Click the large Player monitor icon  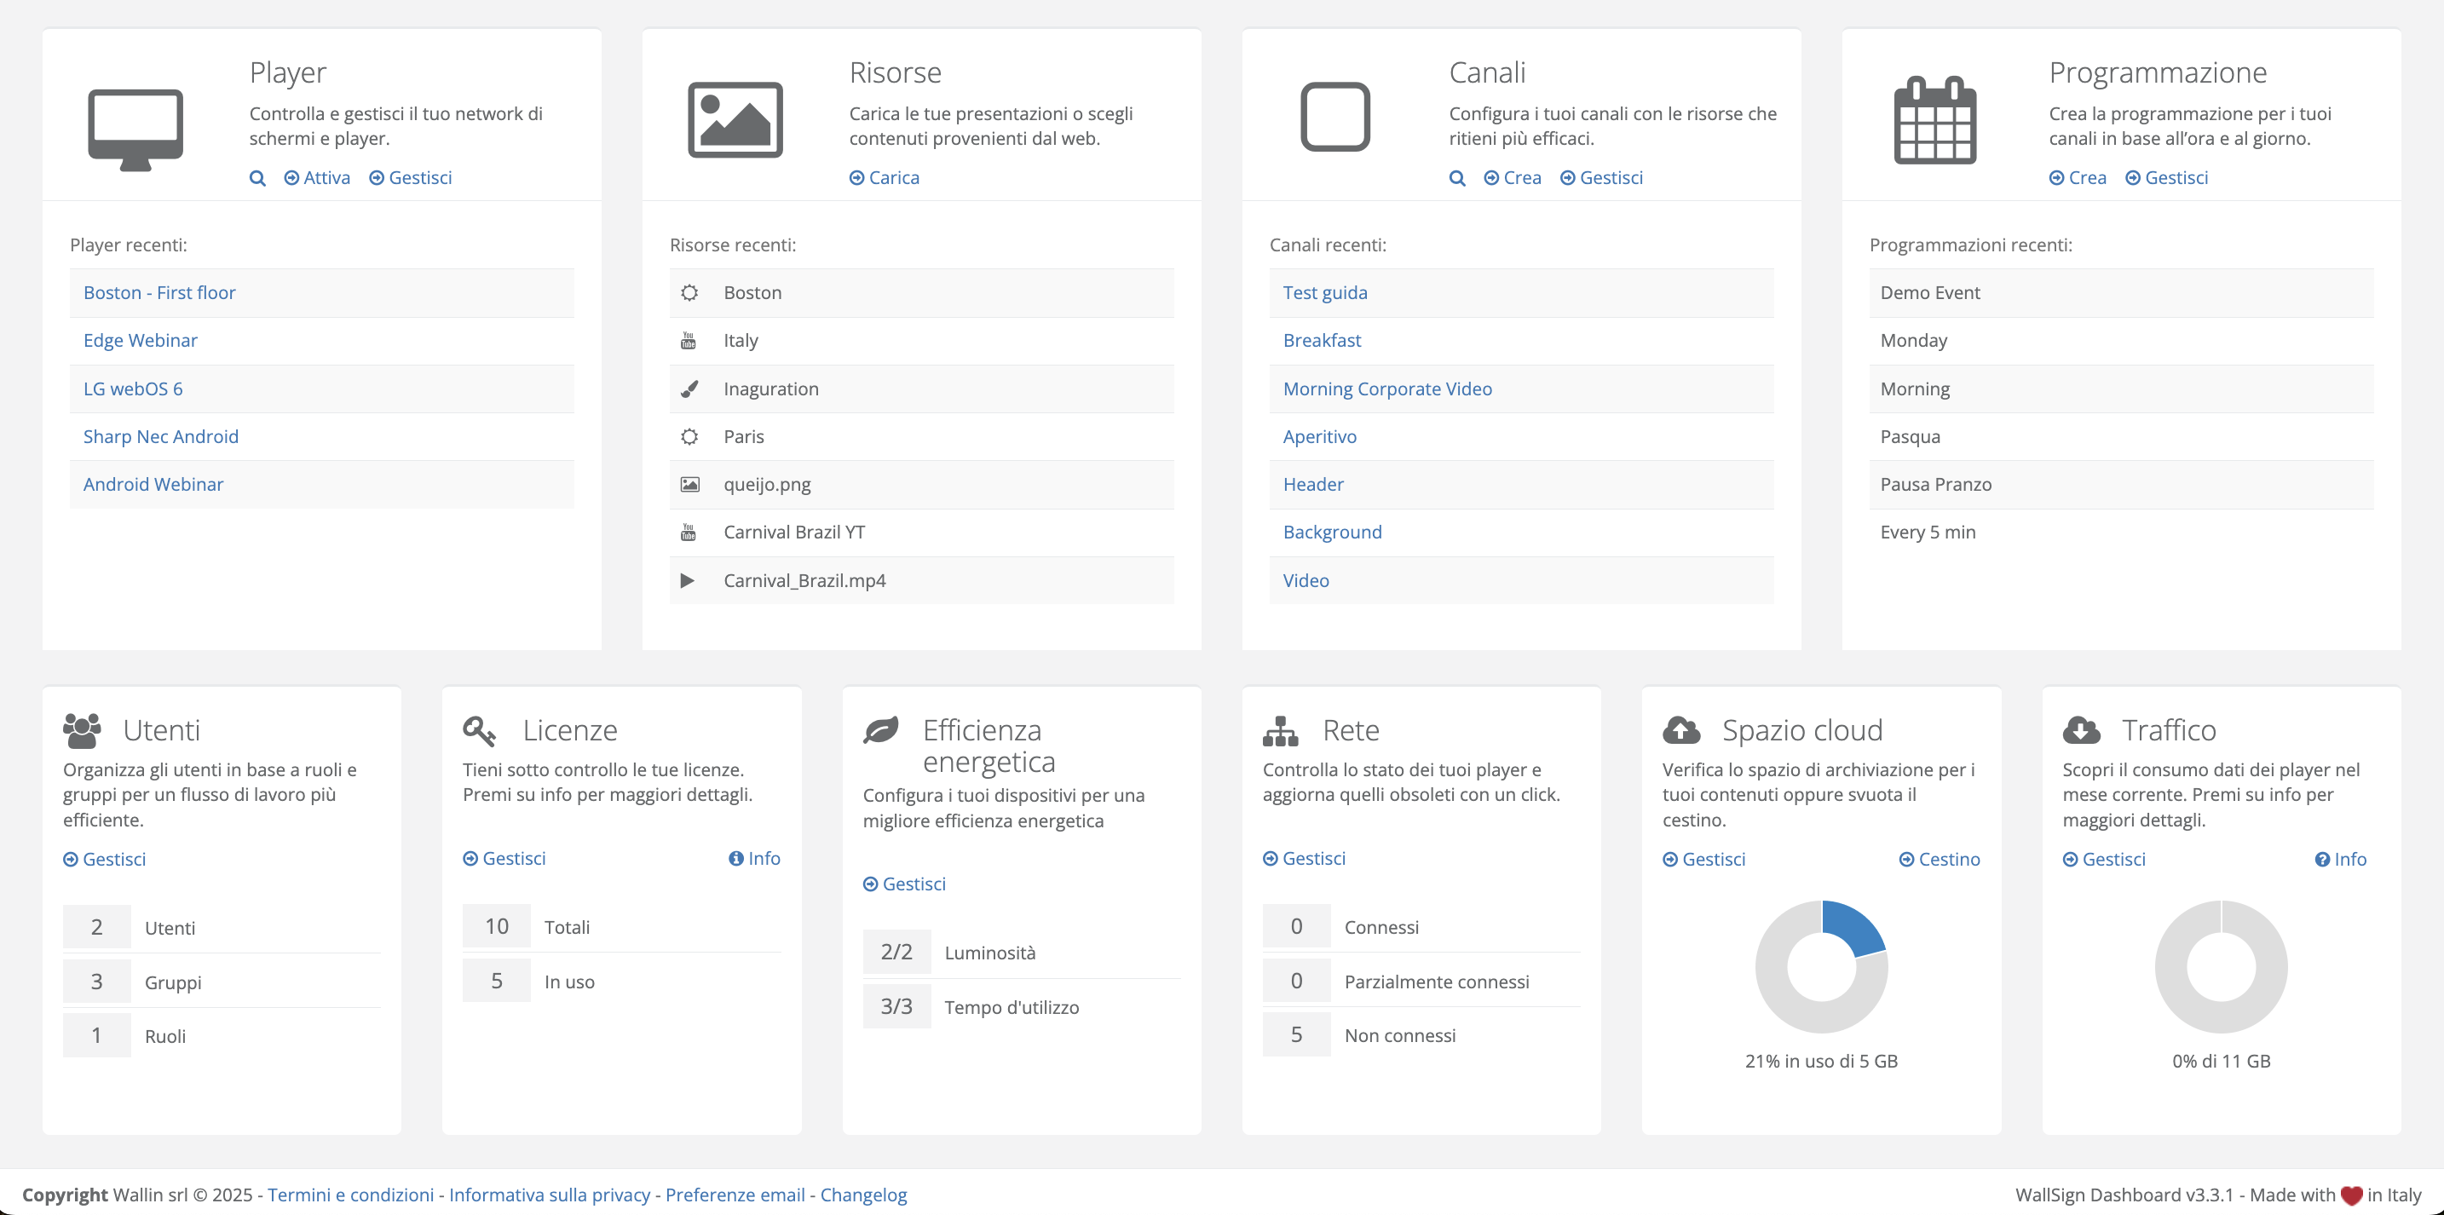click(135, 129)
